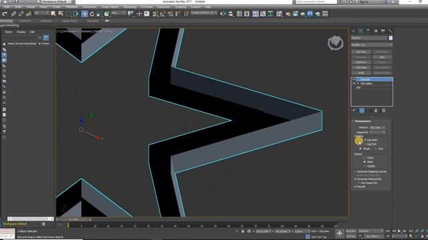Open the Motion command panel tab
The image size is (428, 240).
point(376,31)
